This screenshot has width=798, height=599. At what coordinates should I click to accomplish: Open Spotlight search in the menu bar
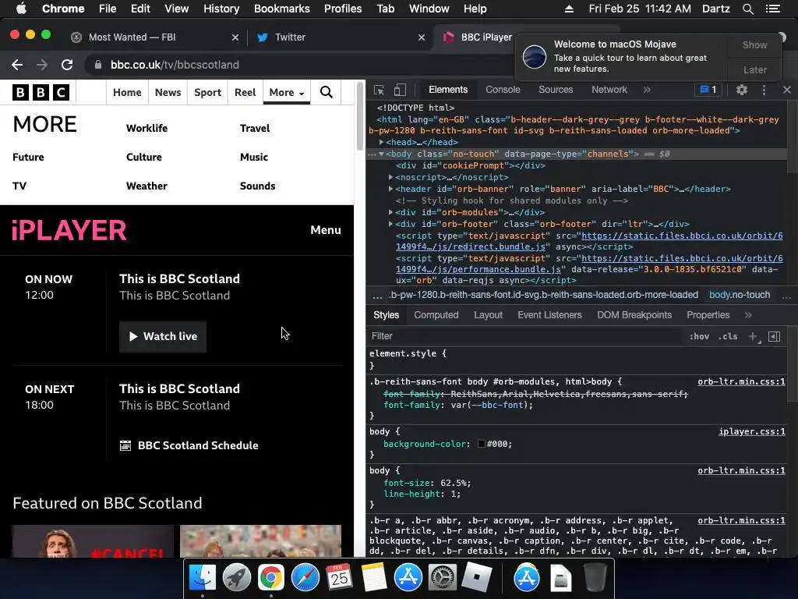pos(747,9)
